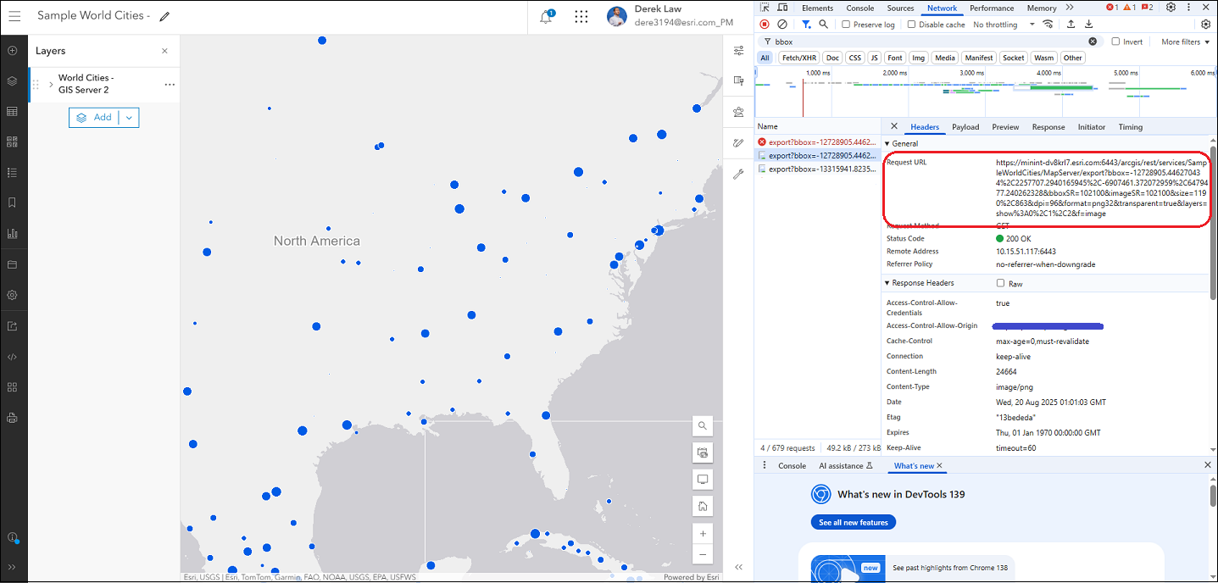
Task: Clear the DevTools network log
Action: [x=782, y=25]
